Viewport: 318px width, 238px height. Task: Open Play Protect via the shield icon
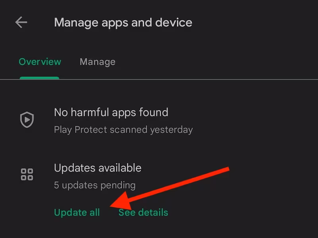tap(27, 120)
